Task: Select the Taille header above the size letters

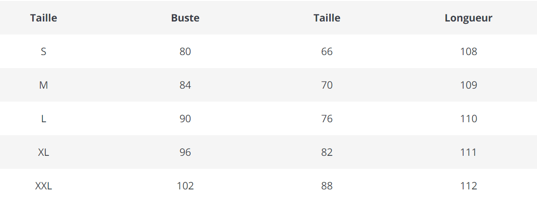Action: (x=44, y=18)
